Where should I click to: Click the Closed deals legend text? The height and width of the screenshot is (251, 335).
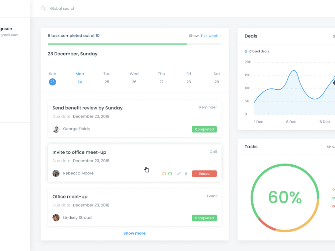(259, 52)
